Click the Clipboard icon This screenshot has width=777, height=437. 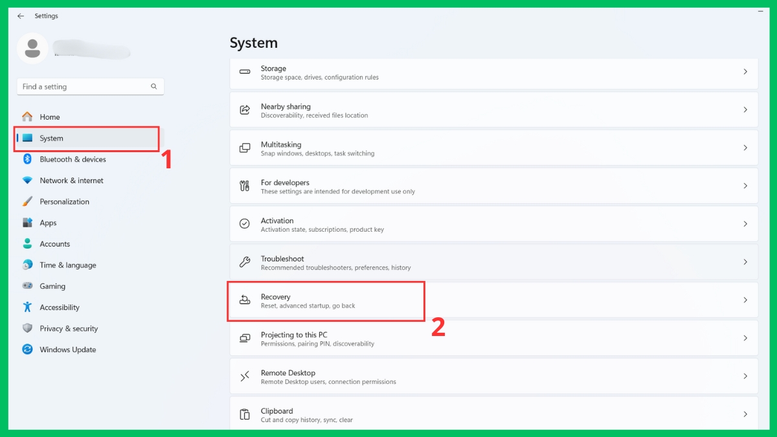(x=245, y=414)
